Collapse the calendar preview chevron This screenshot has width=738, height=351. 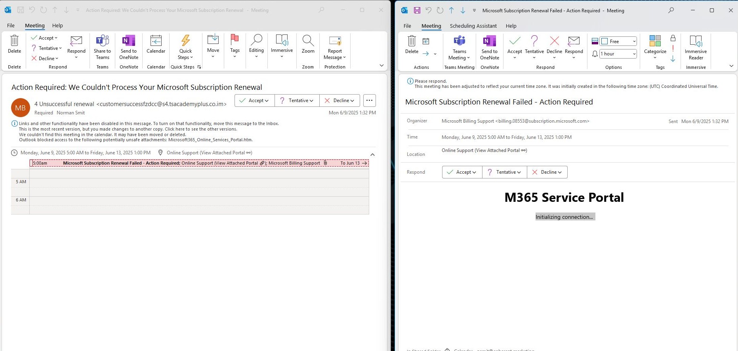[x=372, y=155]
